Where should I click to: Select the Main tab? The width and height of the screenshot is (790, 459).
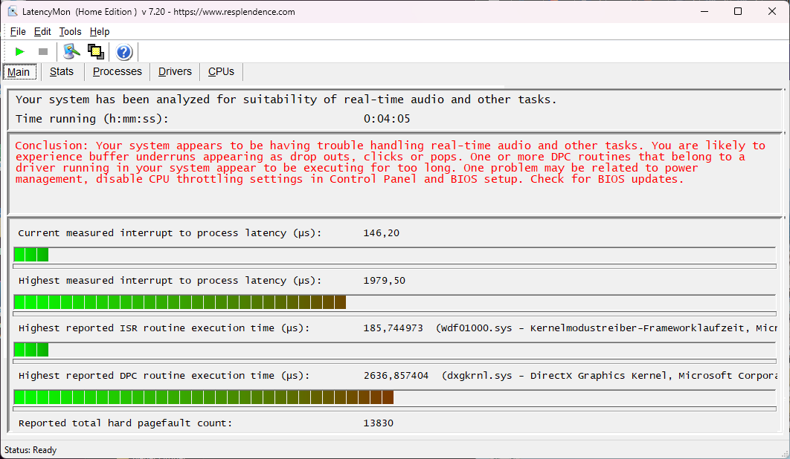click(19, 72)
